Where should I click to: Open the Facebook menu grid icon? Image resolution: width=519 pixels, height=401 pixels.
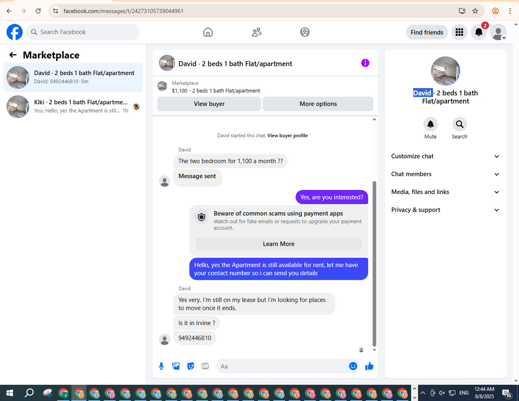pyautogui.click(x=459, y=32)
